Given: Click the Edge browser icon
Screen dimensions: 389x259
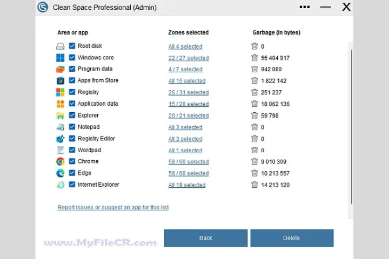Looking at the screenshot, I should click(61, 173).
